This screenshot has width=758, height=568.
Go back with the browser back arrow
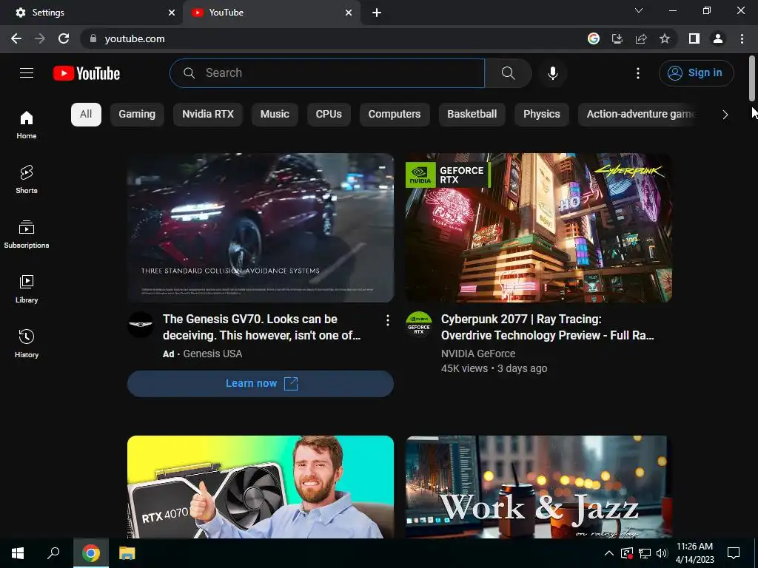[16, 38]
